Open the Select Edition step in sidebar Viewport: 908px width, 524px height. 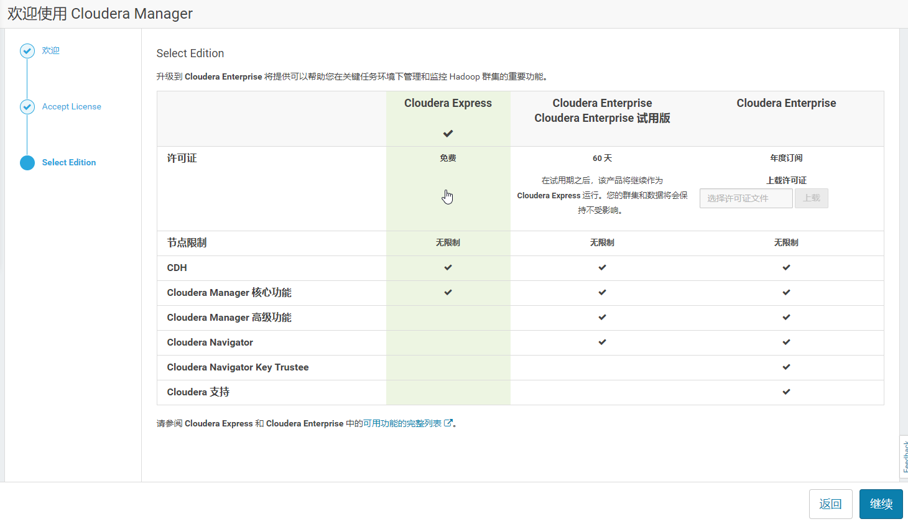pyautogui.click(x=69, y=162)
